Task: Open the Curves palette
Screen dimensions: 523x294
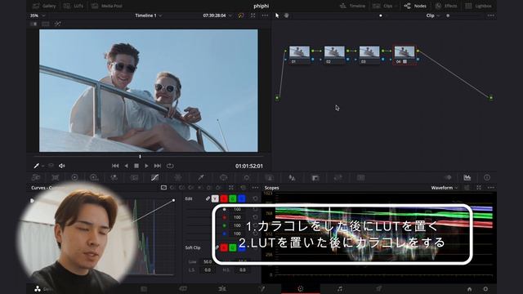Action: coord(154,178)
